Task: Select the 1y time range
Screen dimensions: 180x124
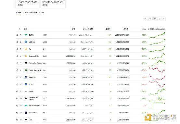Action: [x=160, y=19]
